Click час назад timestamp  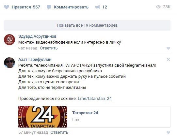(28, 48)
